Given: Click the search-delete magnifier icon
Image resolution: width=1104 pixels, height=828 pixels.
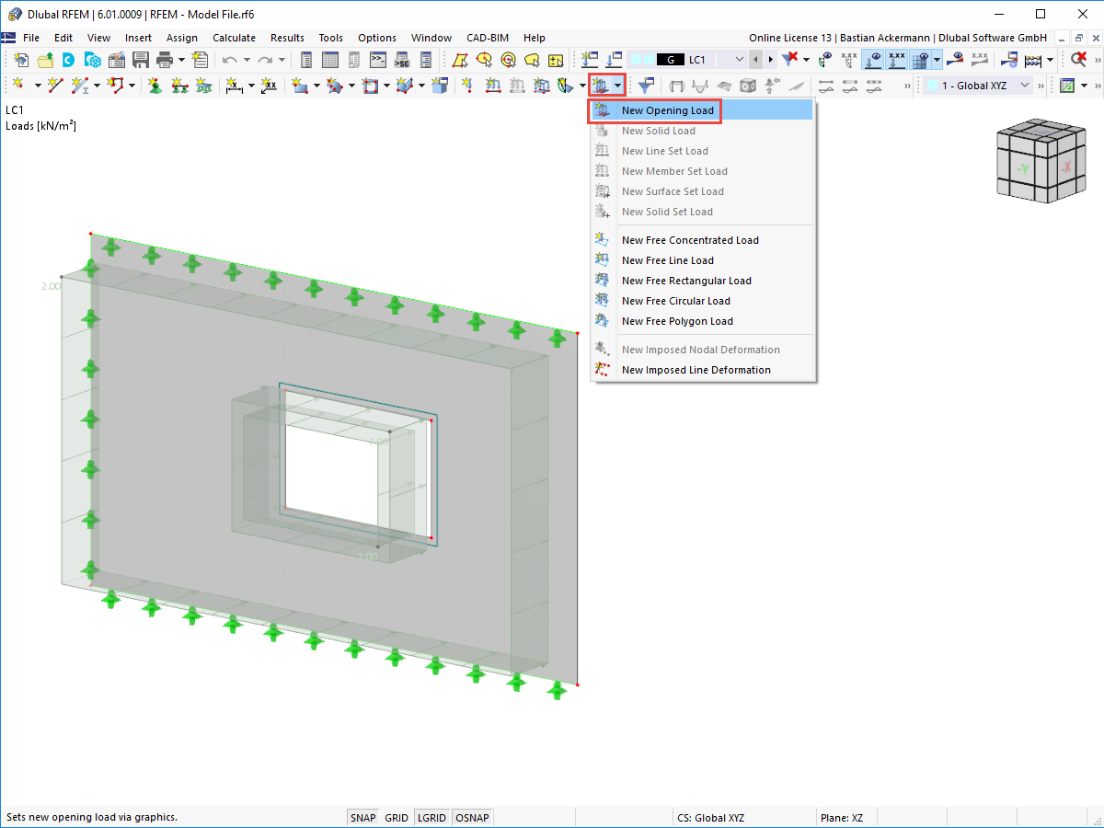Looking at the screenshot, I should coord(1079,60).
